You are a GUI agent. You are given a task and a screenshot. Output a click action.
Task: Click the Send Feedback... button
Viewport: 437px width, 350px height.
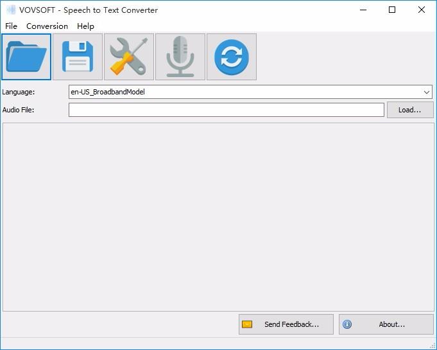(x=286, y=324)
